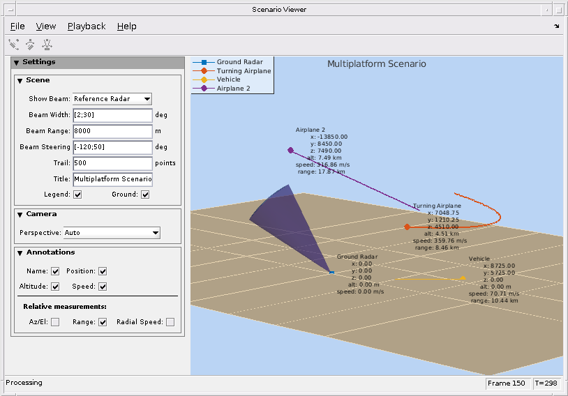Click the Turning Airplane orange legend marker
This screenshot has width=568, height=396.
(204, 71)
